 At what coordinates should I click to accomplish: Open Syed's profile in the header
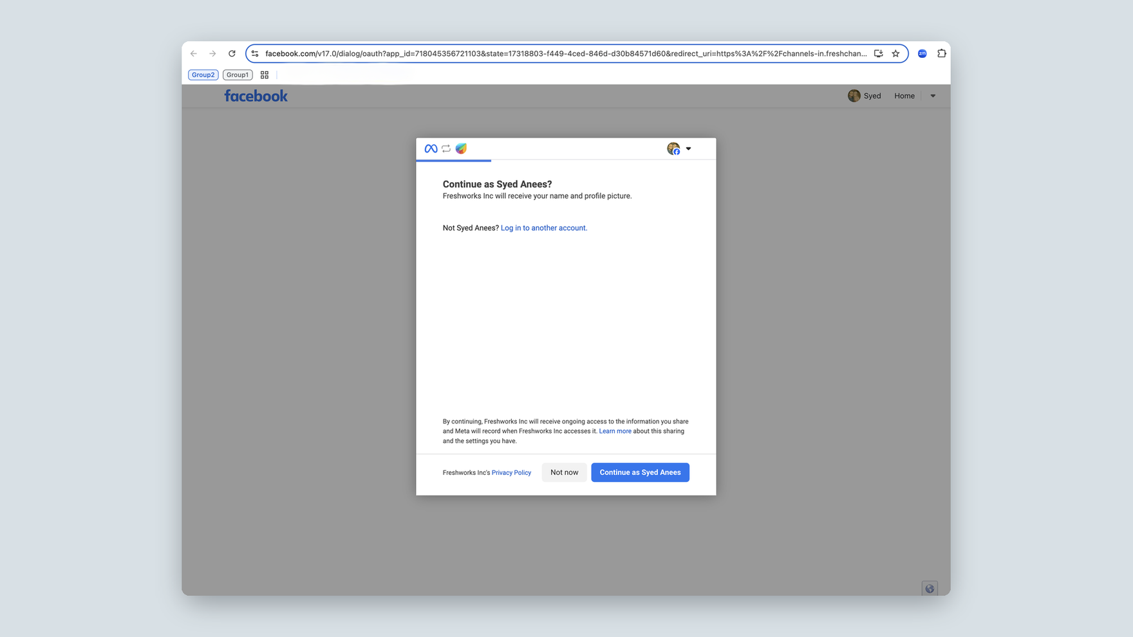coord(865,96)
